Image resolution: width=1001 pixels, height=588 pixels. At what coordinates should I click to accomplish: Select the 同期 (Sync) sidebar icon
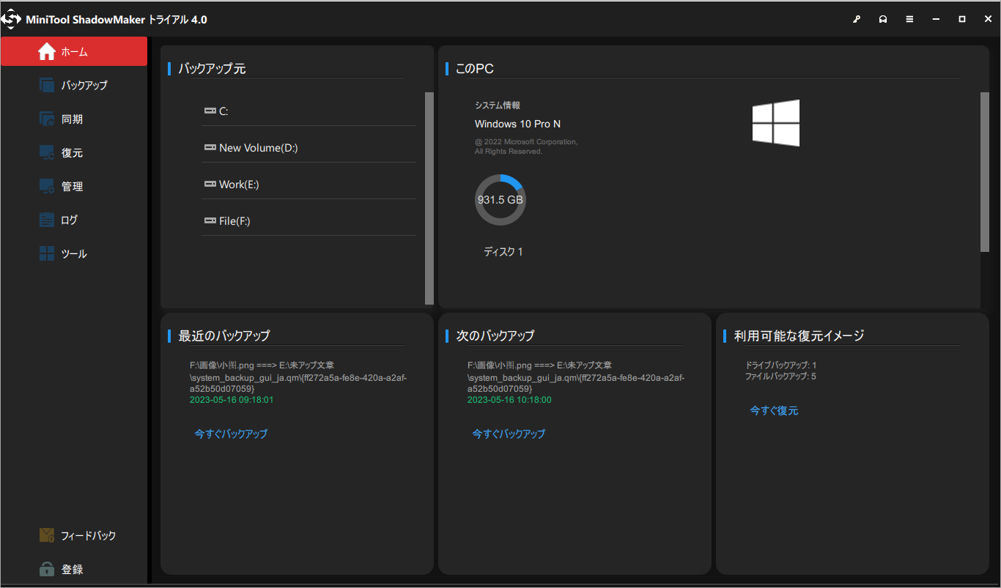(73, 119)
